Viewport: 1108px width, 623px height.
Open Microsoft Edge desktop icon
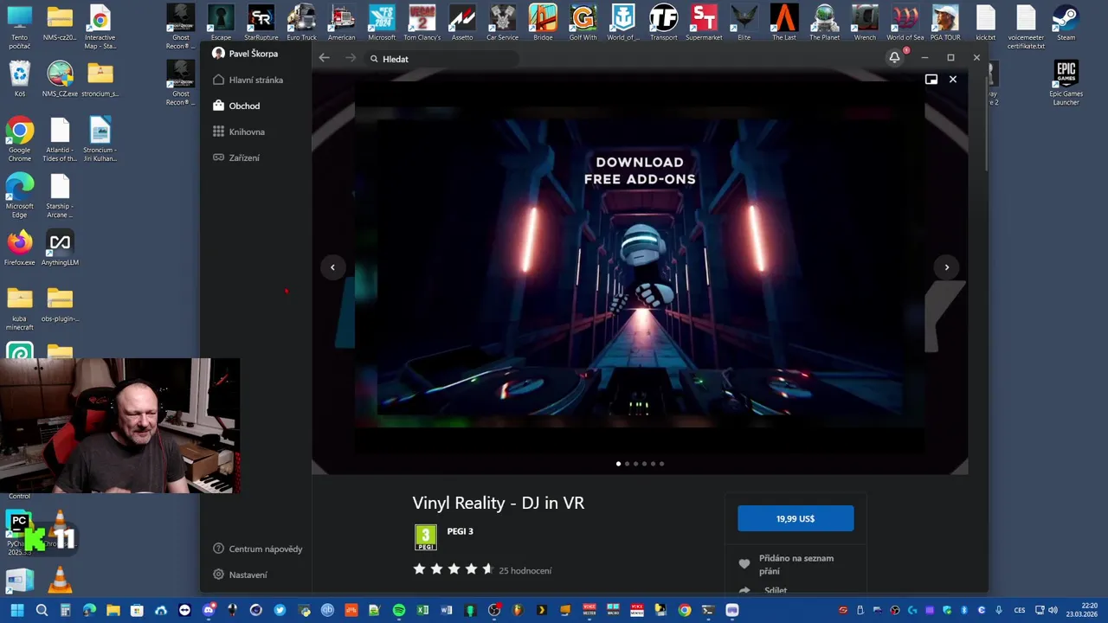tap(20, 196)
